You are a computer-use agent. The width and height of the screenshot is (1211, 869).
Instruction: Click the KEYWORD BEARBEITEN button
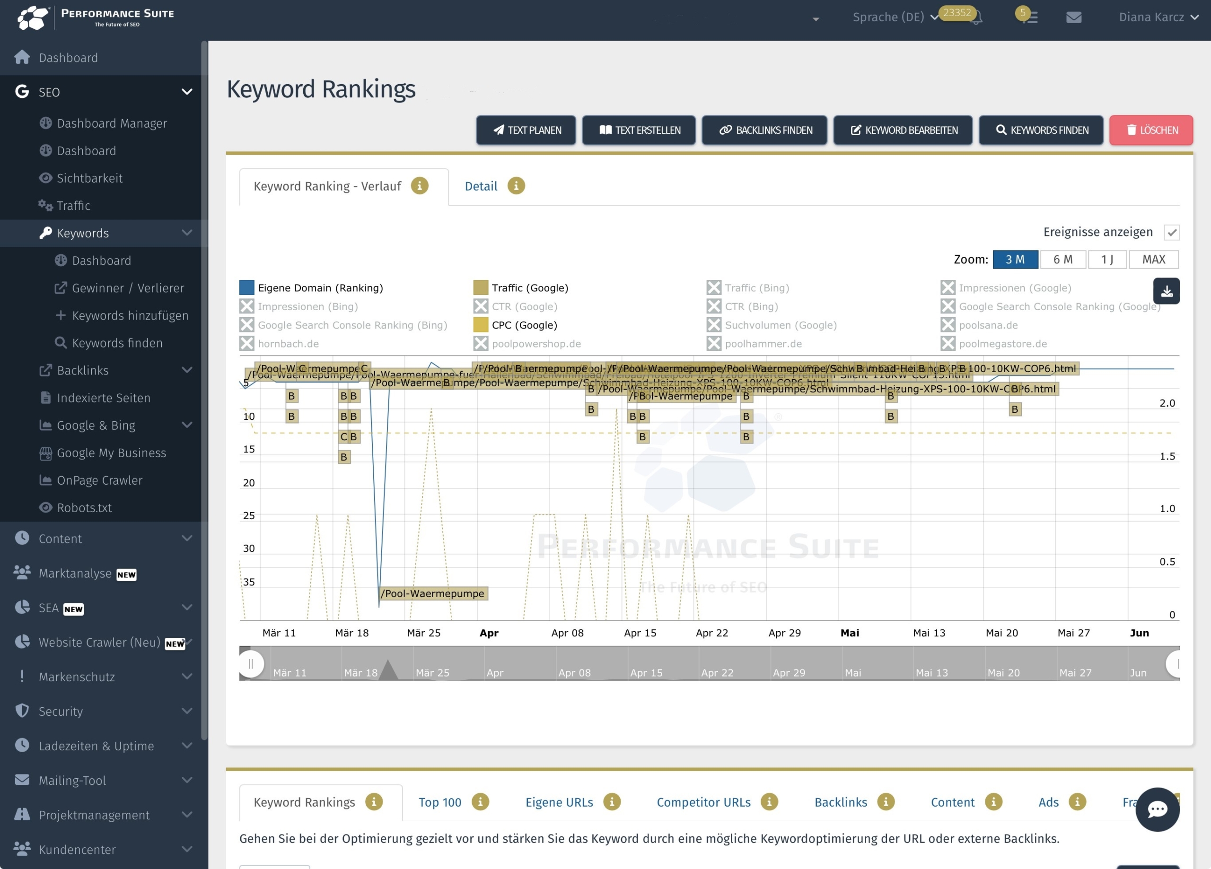pyautogui.click(x=903, y=130)
